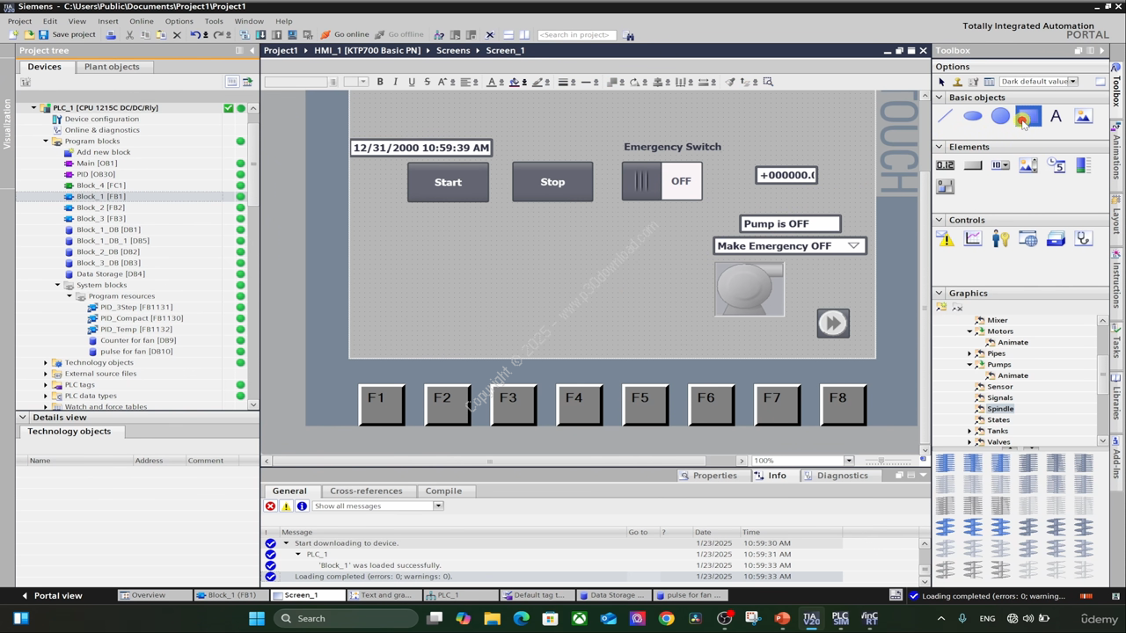
Task: Select the User view control
Action: point(1000,238)
